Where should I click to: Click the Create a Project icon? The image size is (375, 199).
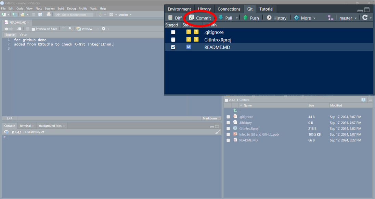tap(14, 15)
